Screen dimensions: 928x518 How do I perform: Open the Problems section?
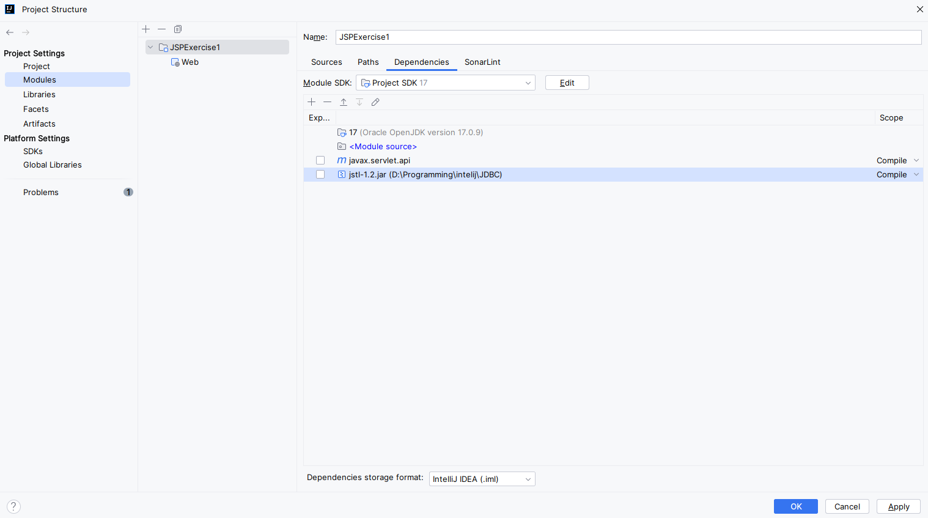41,192
